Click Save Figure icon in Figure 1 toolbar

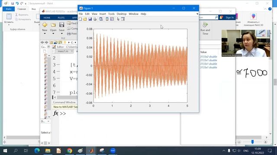[90, 19]
